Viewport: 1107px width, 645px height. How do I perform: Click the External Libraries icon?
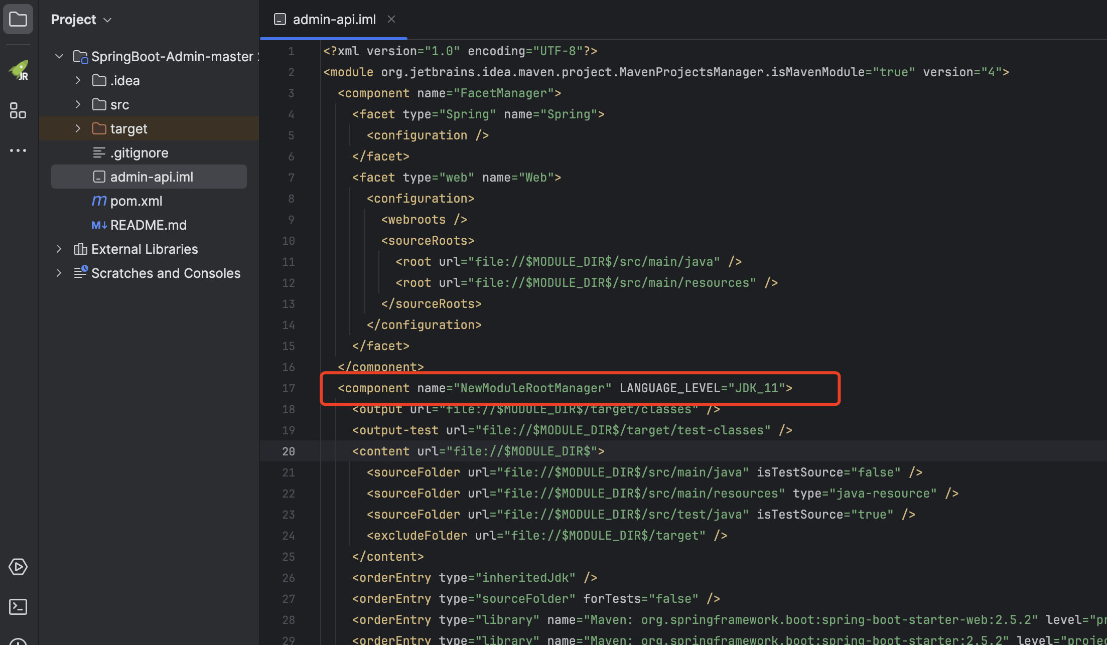(80, 249)
